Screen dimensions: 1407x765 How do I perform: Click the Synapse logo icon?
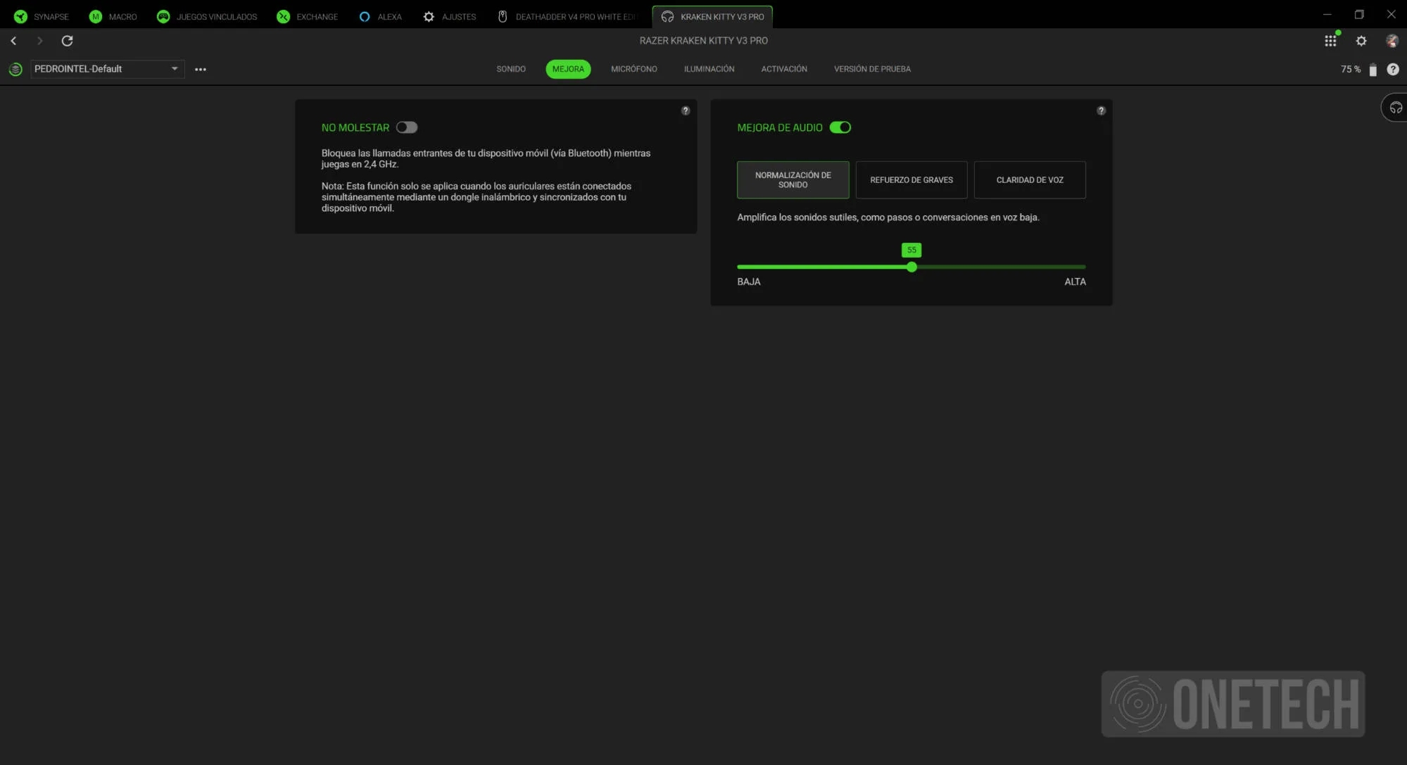[x=20, y=16]
